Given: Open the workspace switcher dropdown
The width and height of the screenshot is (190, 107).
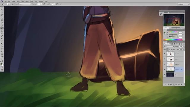Looking at the screenshot, I should (x=183, y=4).
